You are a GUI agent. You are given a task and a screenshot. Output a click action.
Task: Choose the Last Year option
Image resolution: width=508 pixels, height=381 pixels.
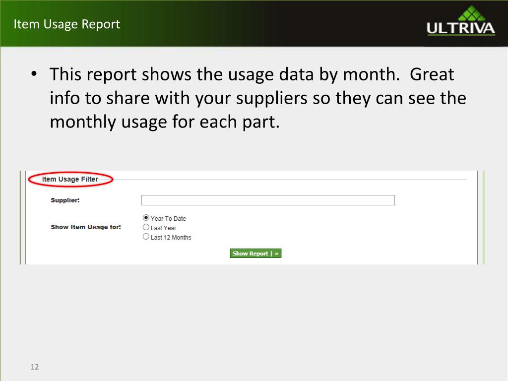[146, 227]
